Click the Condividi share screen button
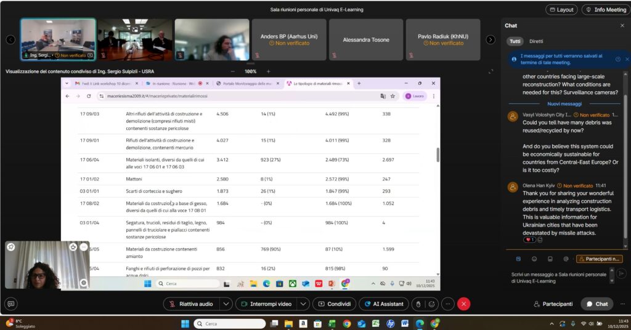Screen dimensions: 631x330 (334, 304)
